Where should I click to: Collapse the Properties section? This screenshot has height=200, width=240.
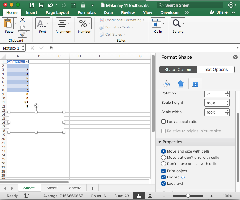pyautogui.click(x=160, y=142)
